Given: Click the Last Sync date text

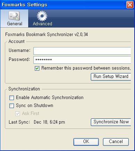Looking at the screenshot, I should click(49, 122).
